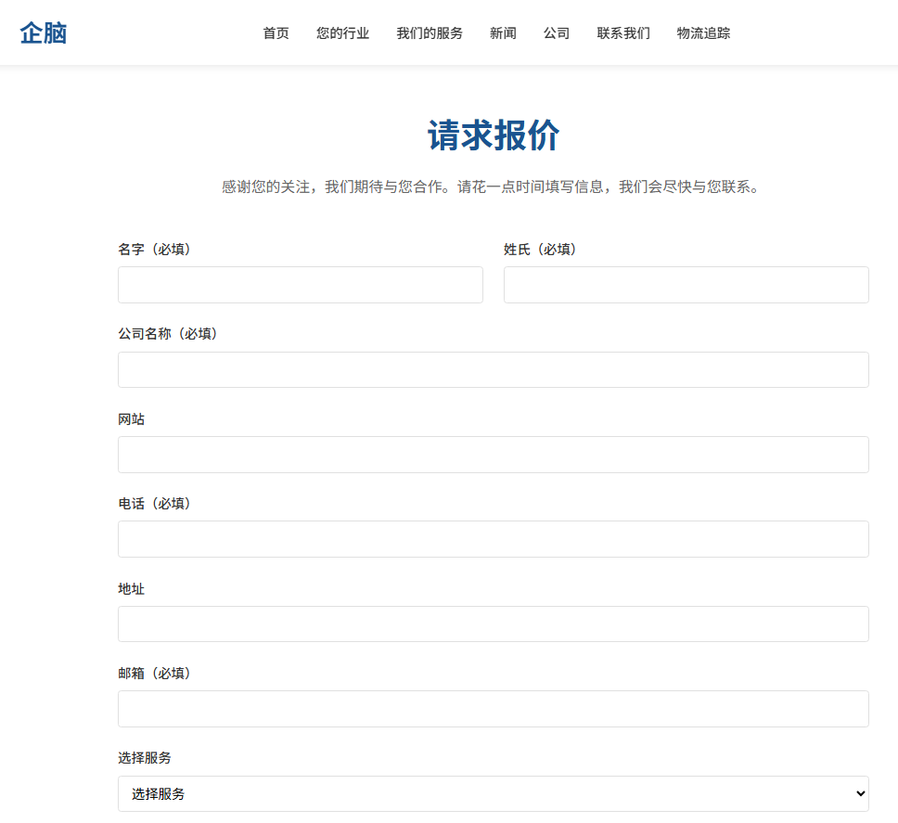The height and width of the screenshot is (823, 898).
Task: Click the 选择服务 dropdown arrow
Action: coord(859,793)
